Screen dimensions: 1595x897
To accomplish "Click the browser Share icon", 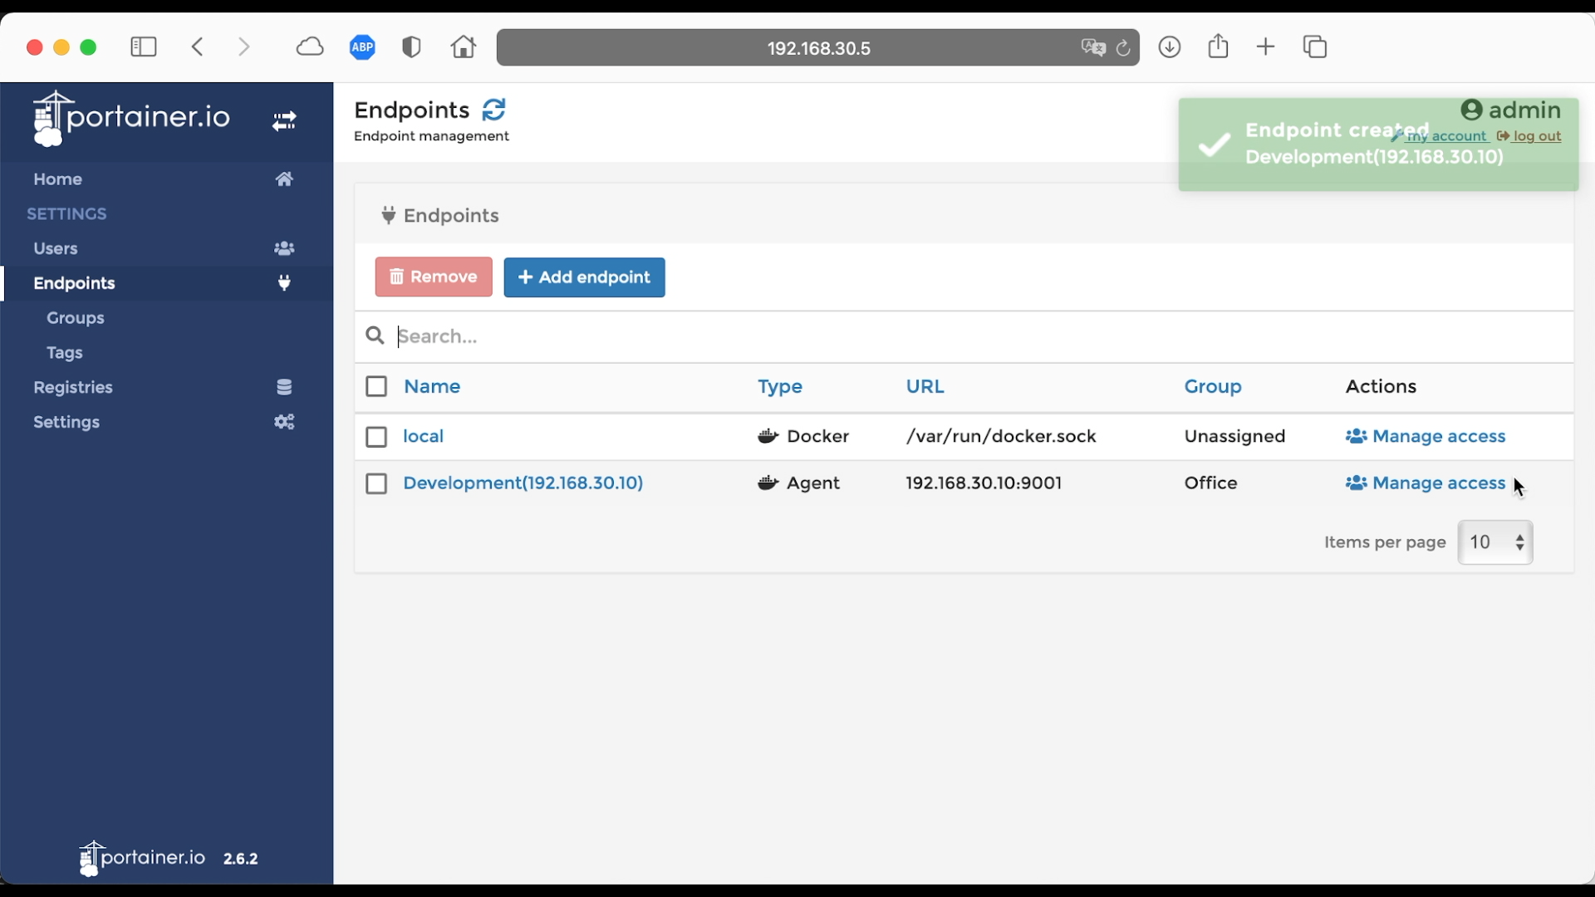I will tap(1218, 47).
